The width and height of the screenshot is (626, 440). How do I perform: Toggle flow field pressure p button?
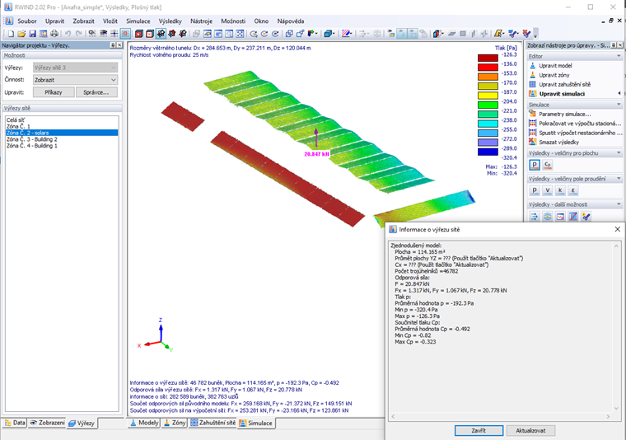pos(535,190)
